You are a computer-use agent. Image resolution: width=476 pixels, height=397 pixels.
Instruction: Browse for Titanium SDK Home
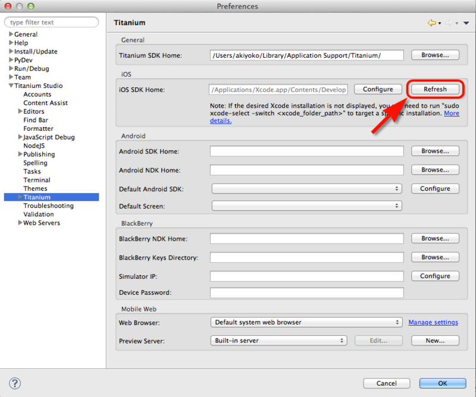(x=435, y=55)
